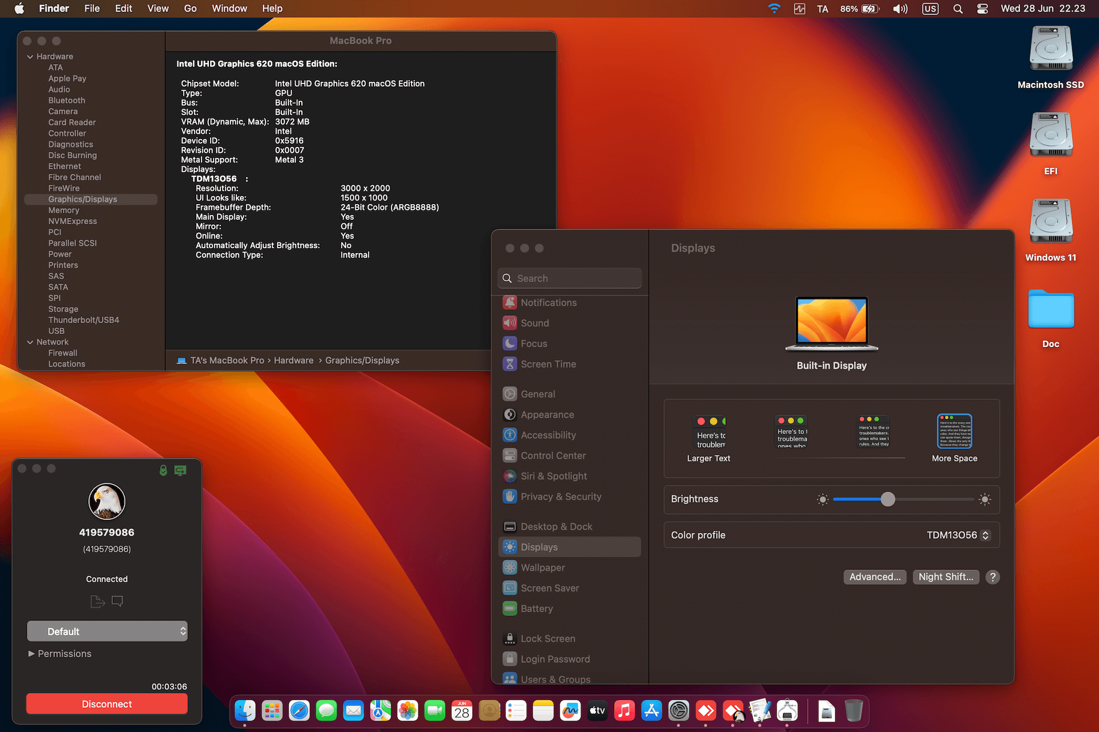The image size is (1099, 732).
Task: Open the chat bubble icon in AnyDesk panel
Action: point(117,602)
